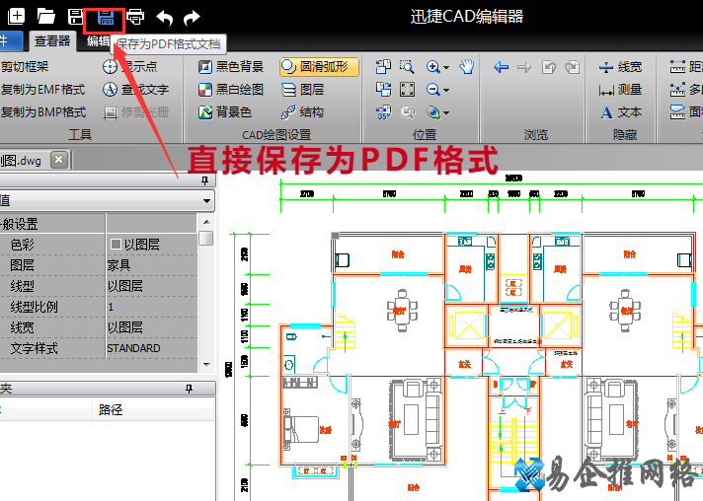Click the browse back arrow

tap(501, 67)
